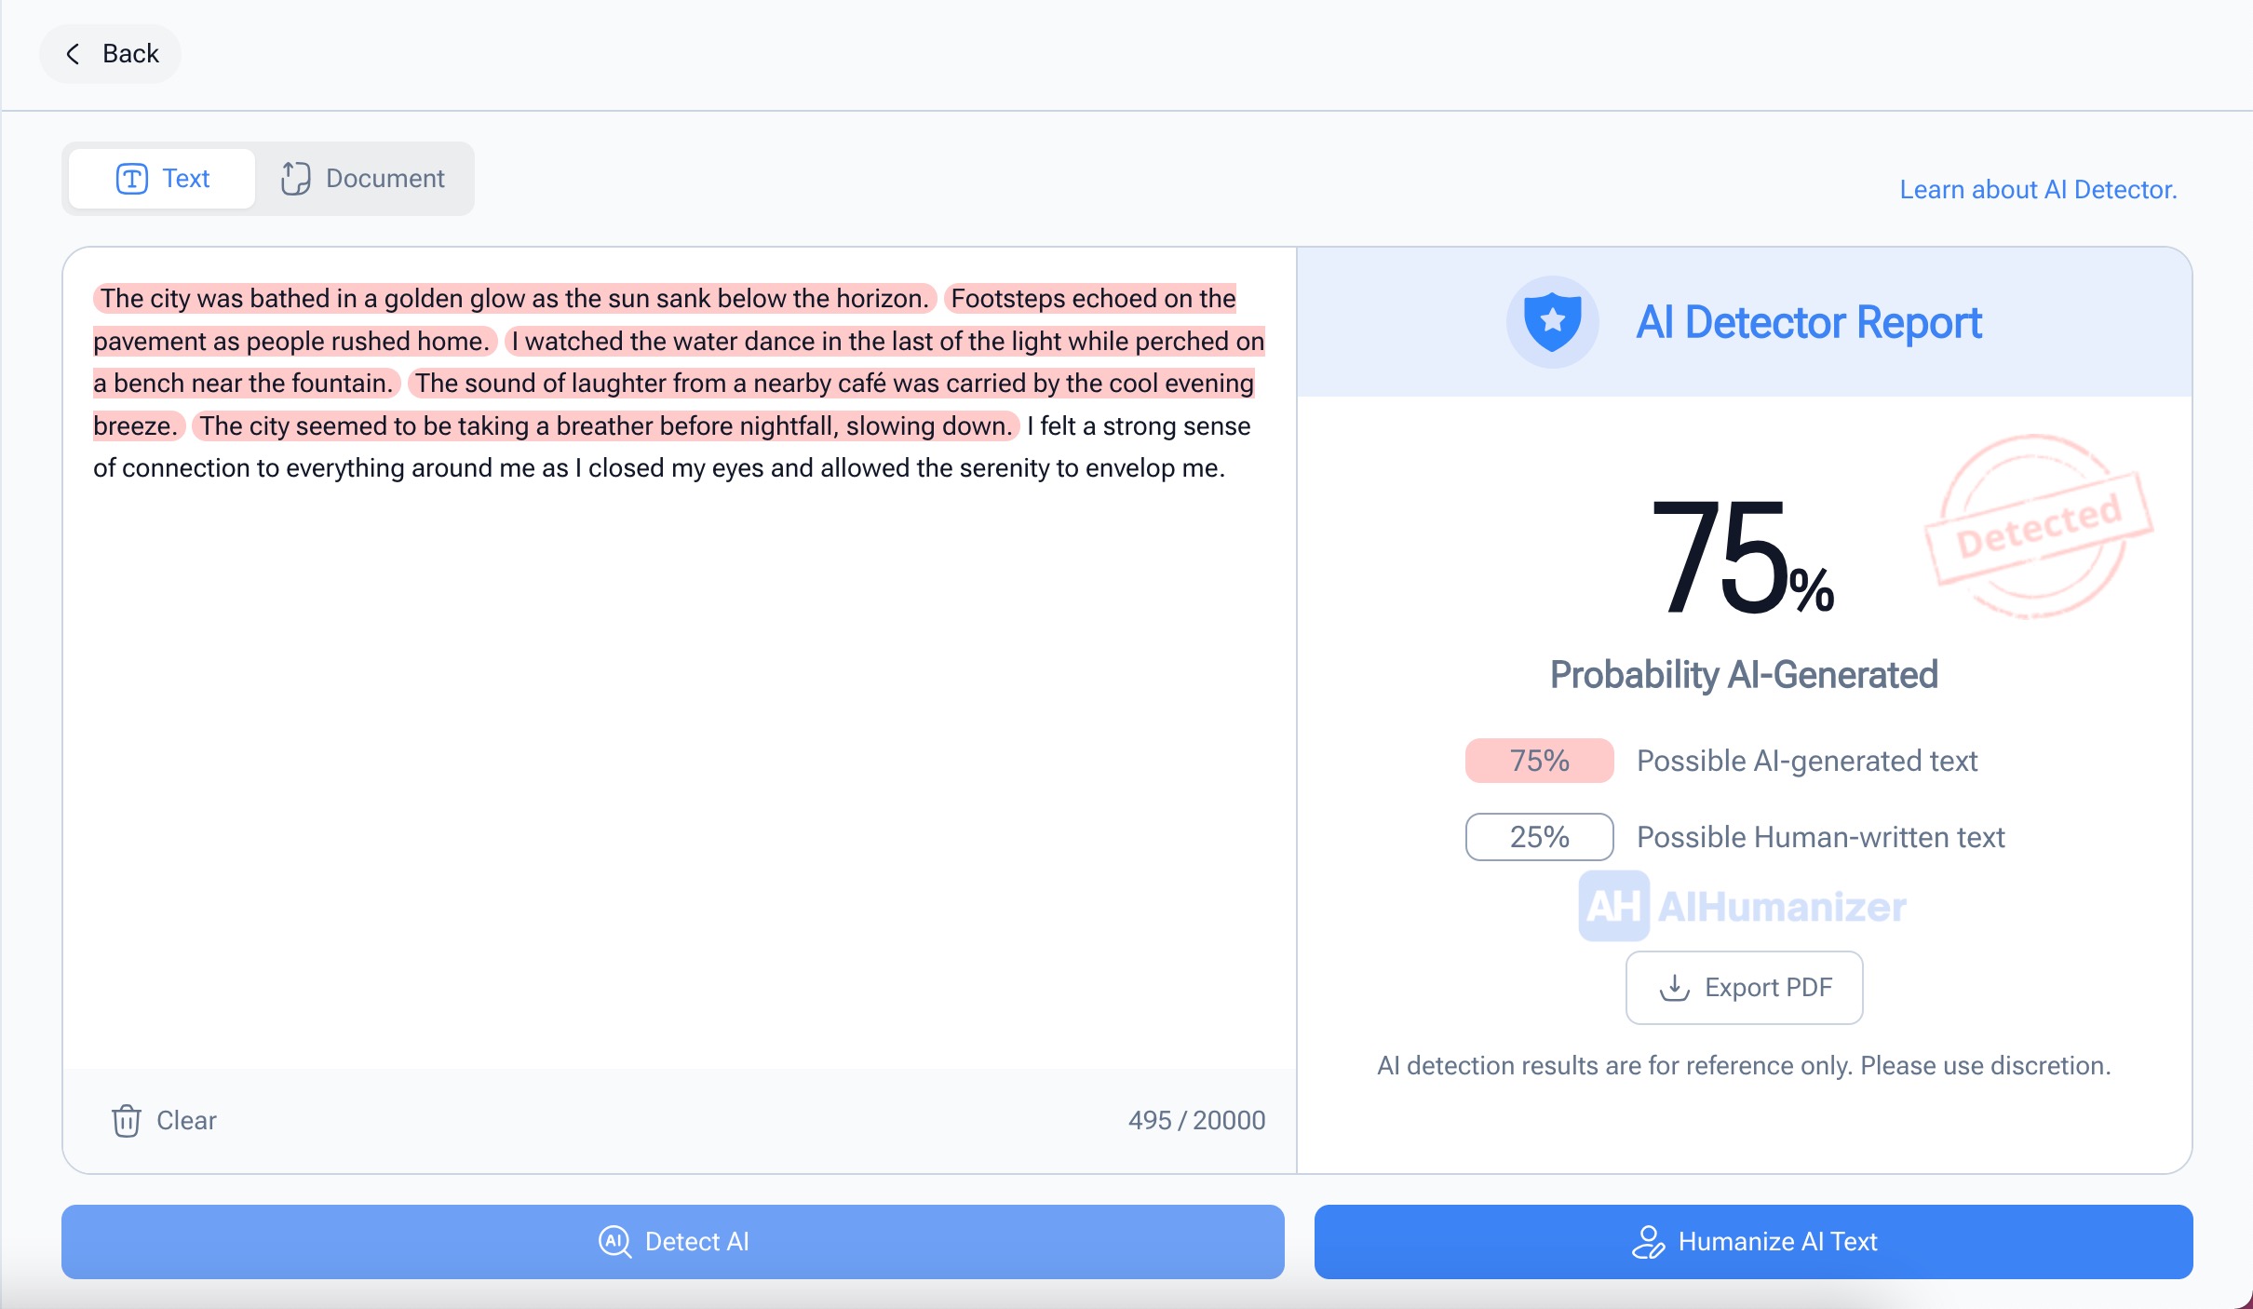
Task: Click the AIHumanizer logo watermark
Action: click(x=1743, y=907)
